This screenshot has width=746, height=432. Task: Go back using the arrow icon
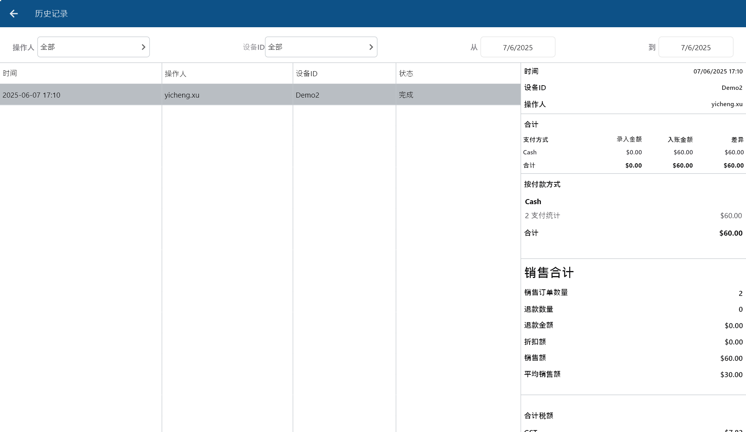(x=14, y=14)
